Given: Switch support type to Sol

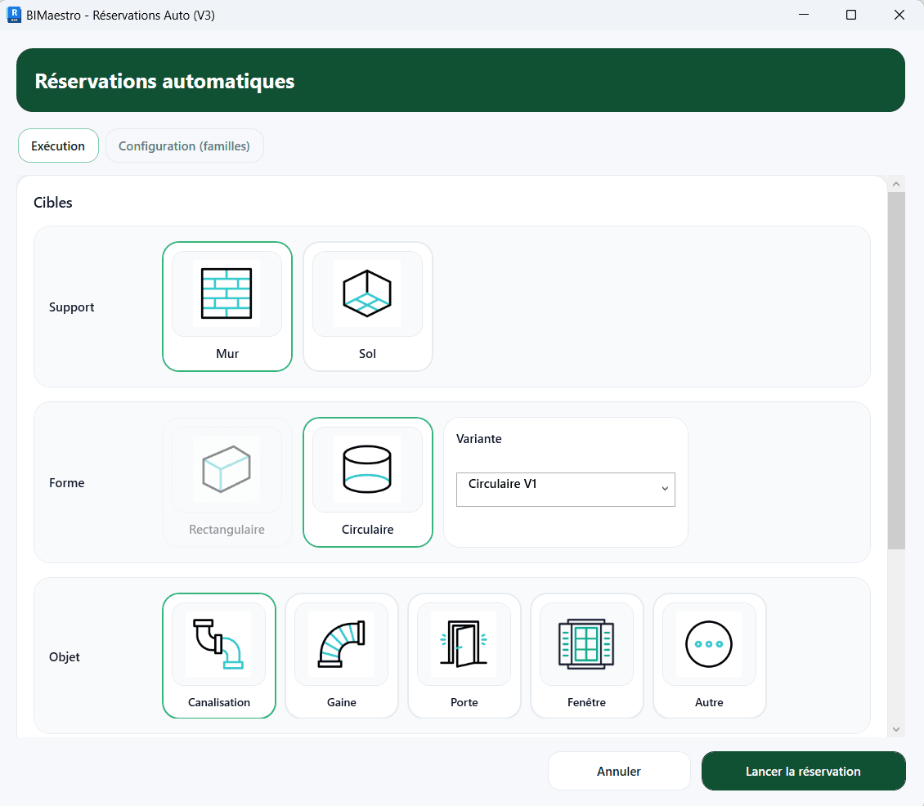Looking at the screenshot, I should (367, 307).
